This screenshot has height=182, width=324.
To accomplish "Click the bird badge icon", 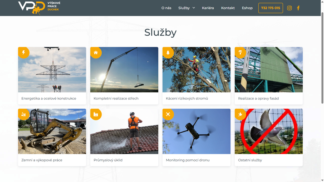I will 240,114.
